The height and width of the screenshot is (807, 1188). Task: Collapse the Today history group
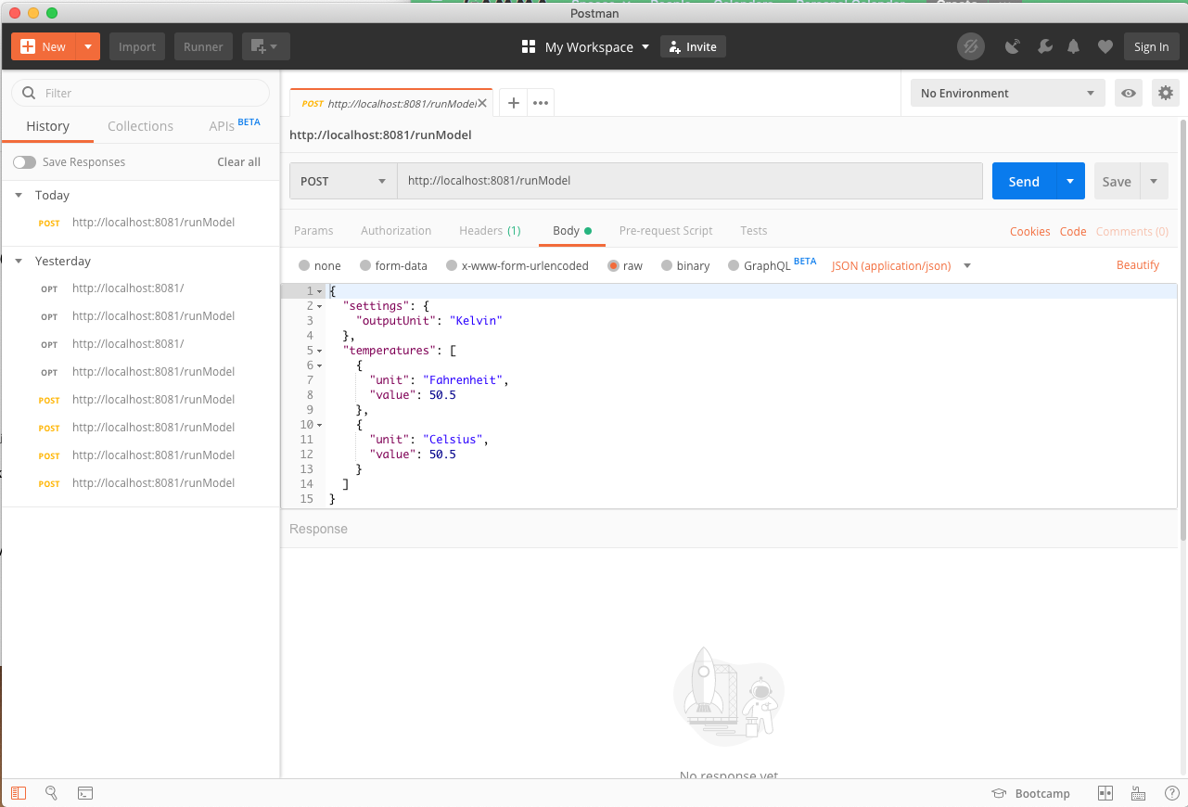tap(19, 196)
